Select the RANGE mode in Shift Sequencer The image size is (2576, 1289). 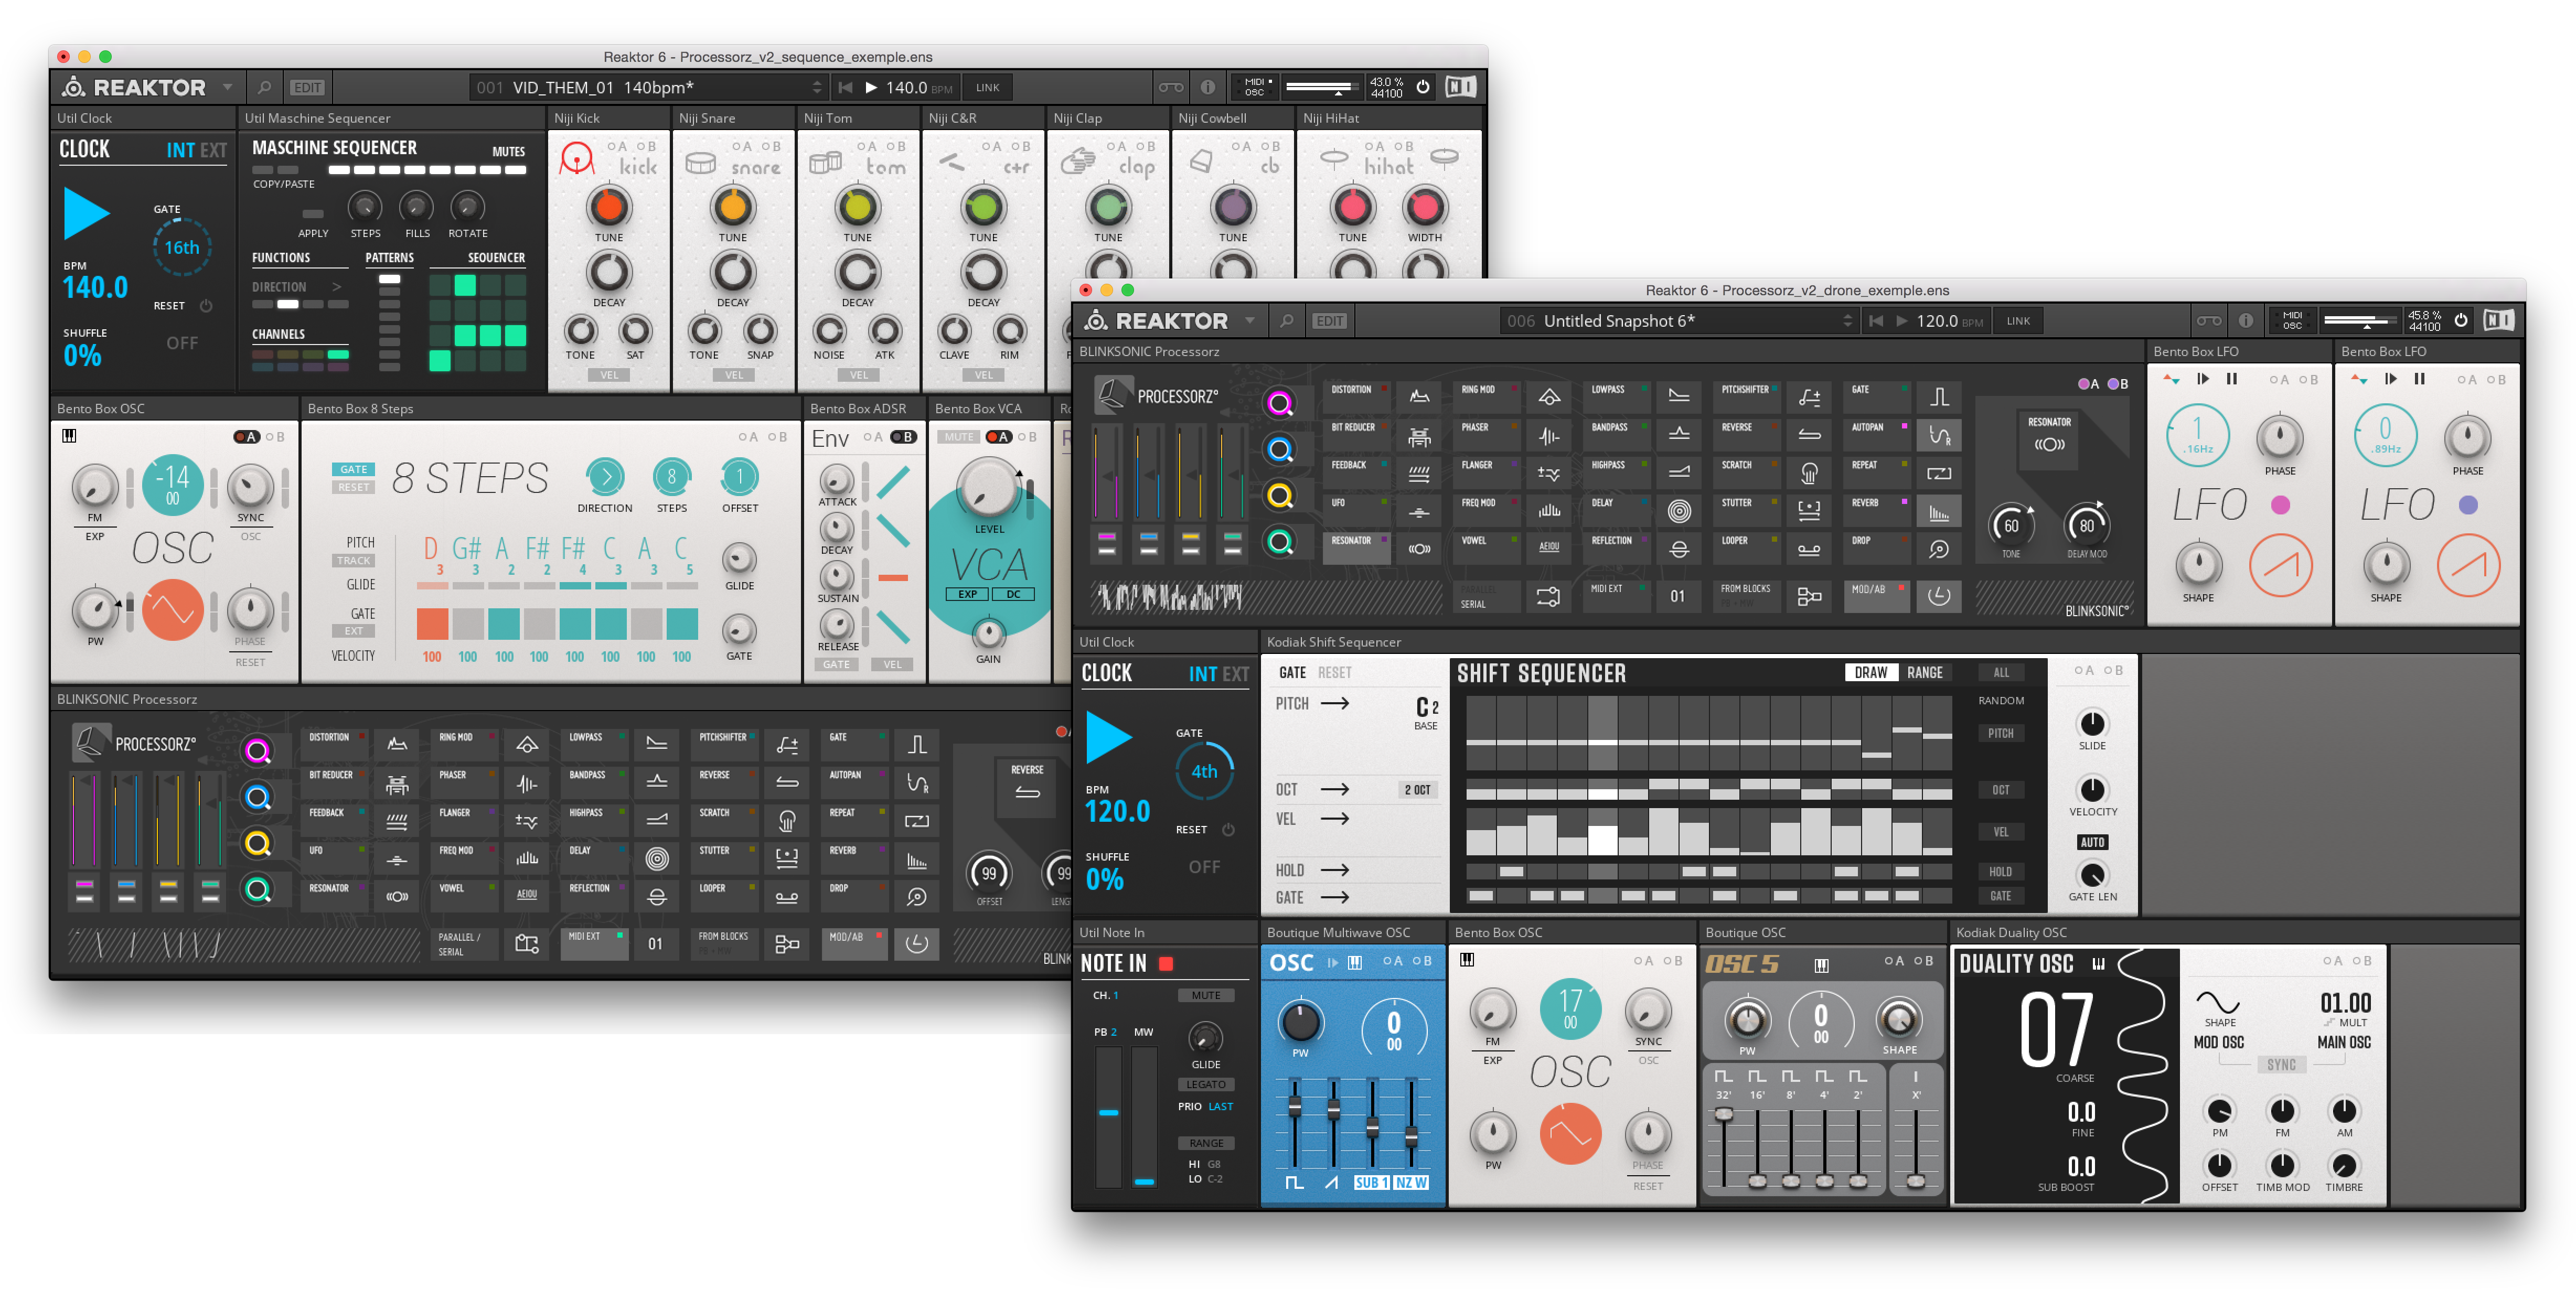point(1925,673)
